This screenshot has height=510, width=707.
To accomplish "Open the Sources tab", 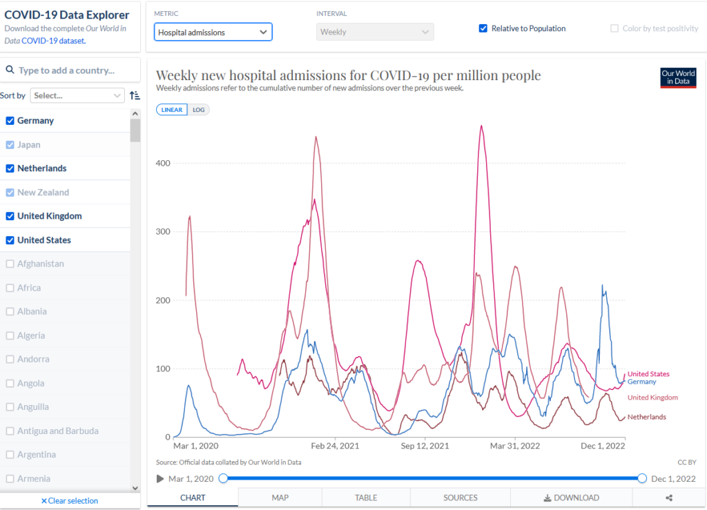I will [x=460, y=498].
